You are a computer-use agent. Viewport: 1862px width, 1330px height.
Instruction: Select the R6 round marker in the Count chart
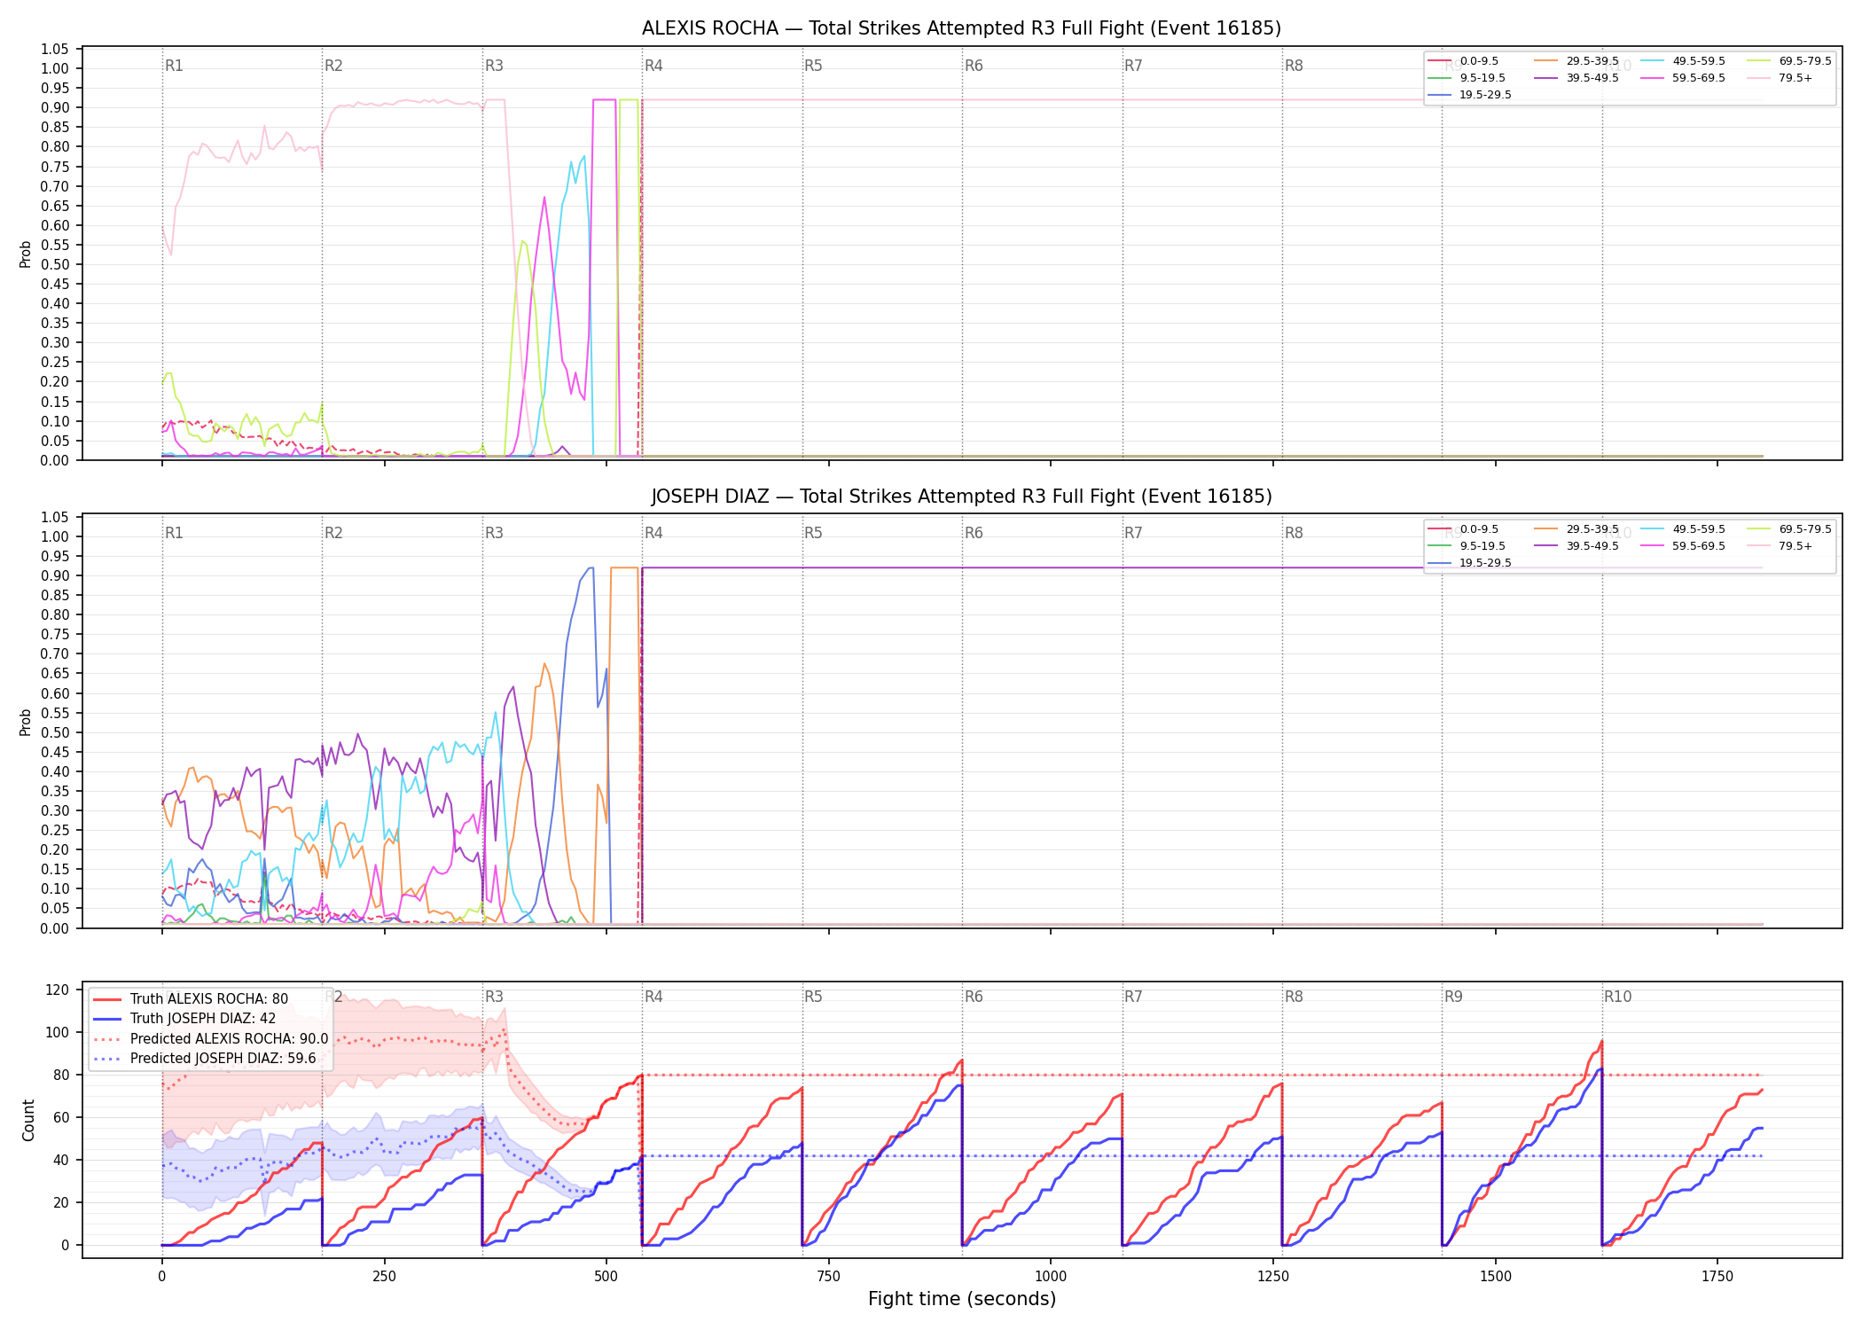pos(974,997)
